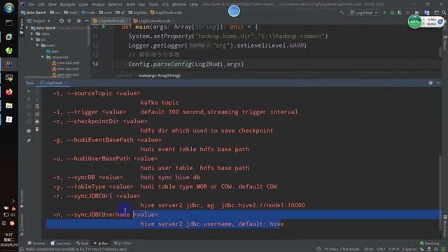The width and height of the screenshot is (448, 252).
Task: Rerun Log2Hudi with the green run-panel arrow
Action: [29, 91]
